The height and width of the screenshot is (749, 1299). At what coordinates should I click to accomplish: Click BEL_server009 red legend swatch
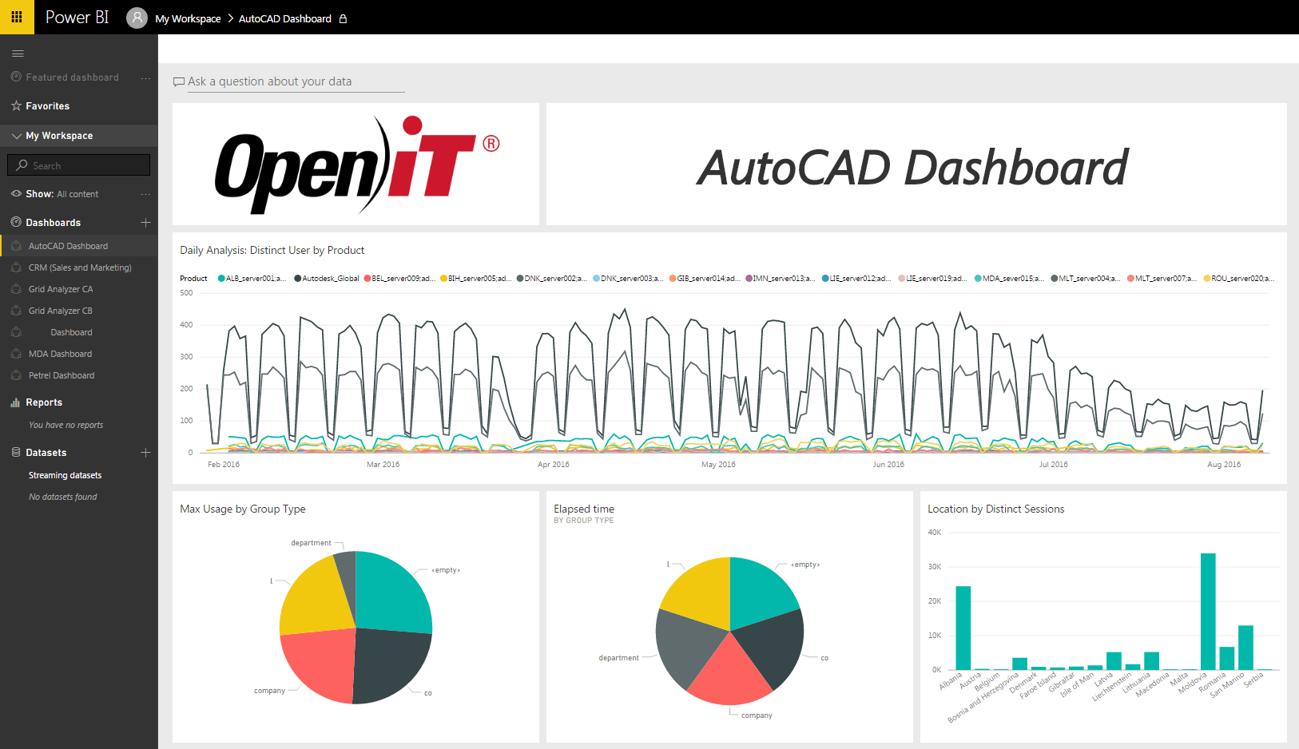(367, 279)
